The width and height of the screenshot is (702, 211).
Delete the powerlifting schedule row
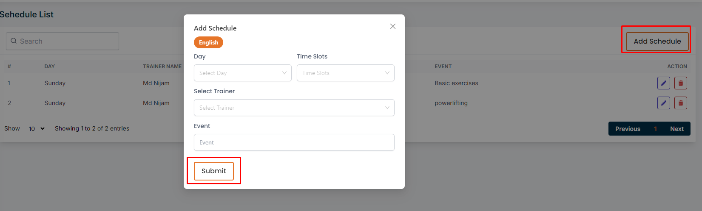pyautogui.click(x=680, y=103)
